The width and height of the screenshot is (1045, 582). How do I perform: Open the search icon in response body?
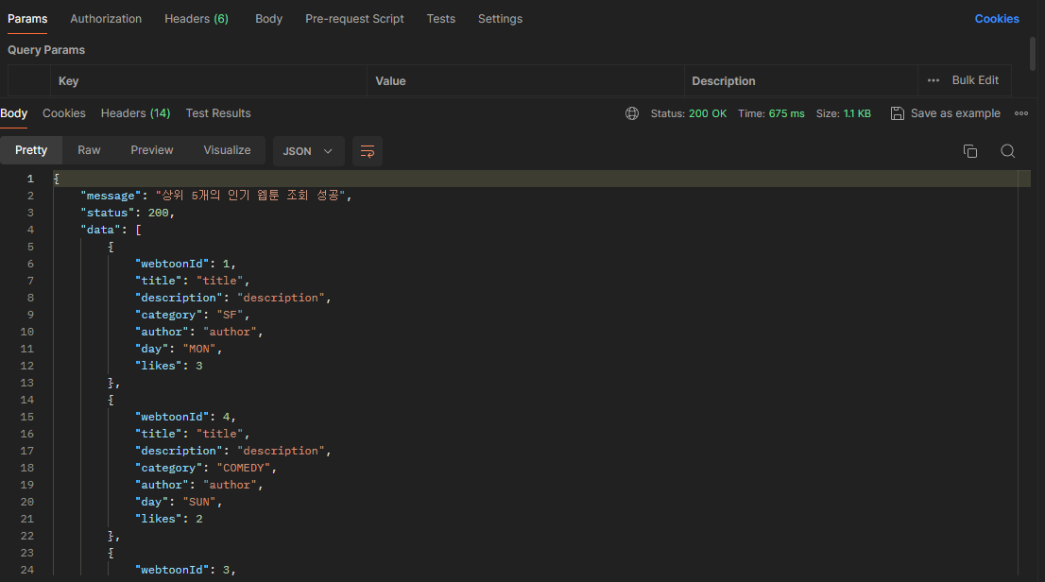point(1007,151)
